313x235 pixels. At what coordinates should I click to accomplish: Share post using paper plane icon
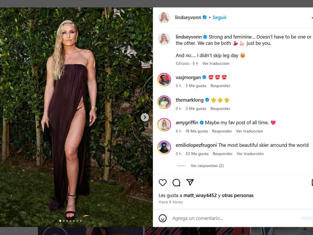190,182
